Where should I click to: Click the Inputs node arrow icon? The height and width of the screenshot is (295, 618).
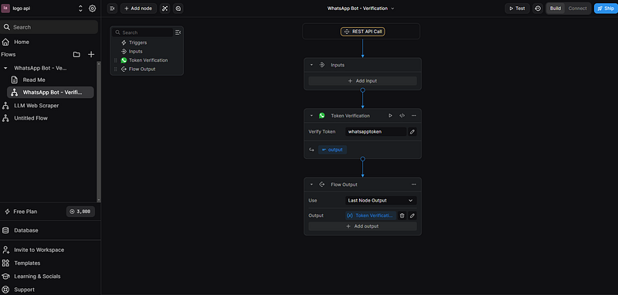pos(321,65)
